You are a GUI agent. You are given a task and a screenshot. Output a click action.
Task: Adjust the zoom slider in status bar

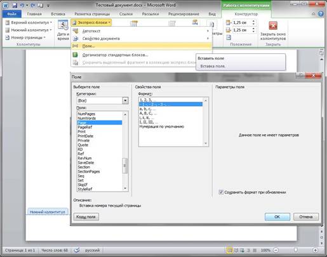[x=296, y=250]
